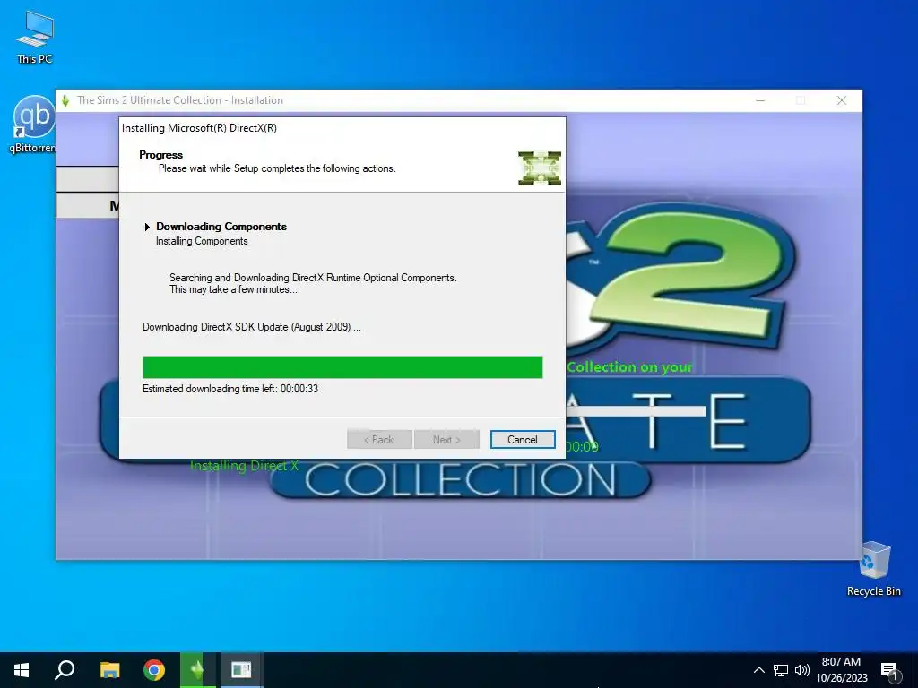Click the disabled Back button

pos(379,439)
